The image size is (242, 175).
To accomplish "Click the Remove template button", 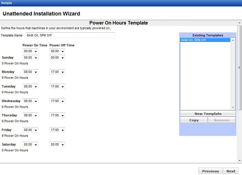I will (222, 120).
